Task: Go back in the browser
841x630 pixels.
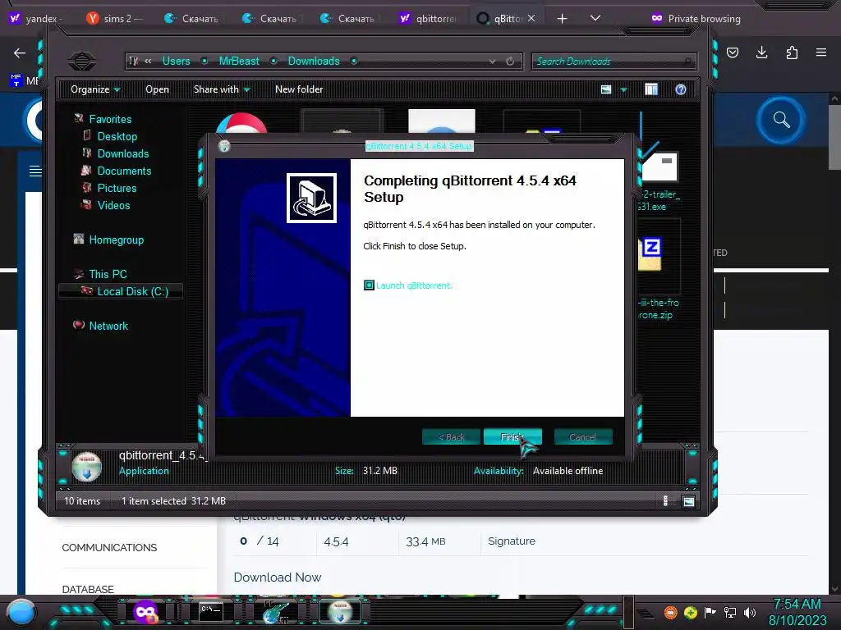Action: [20, 52]
